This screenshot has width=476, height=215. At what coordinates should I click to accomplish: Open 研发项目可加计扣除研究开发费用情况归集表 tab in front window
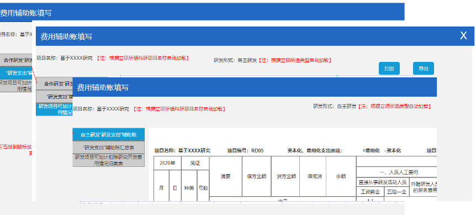pos(108,160)
